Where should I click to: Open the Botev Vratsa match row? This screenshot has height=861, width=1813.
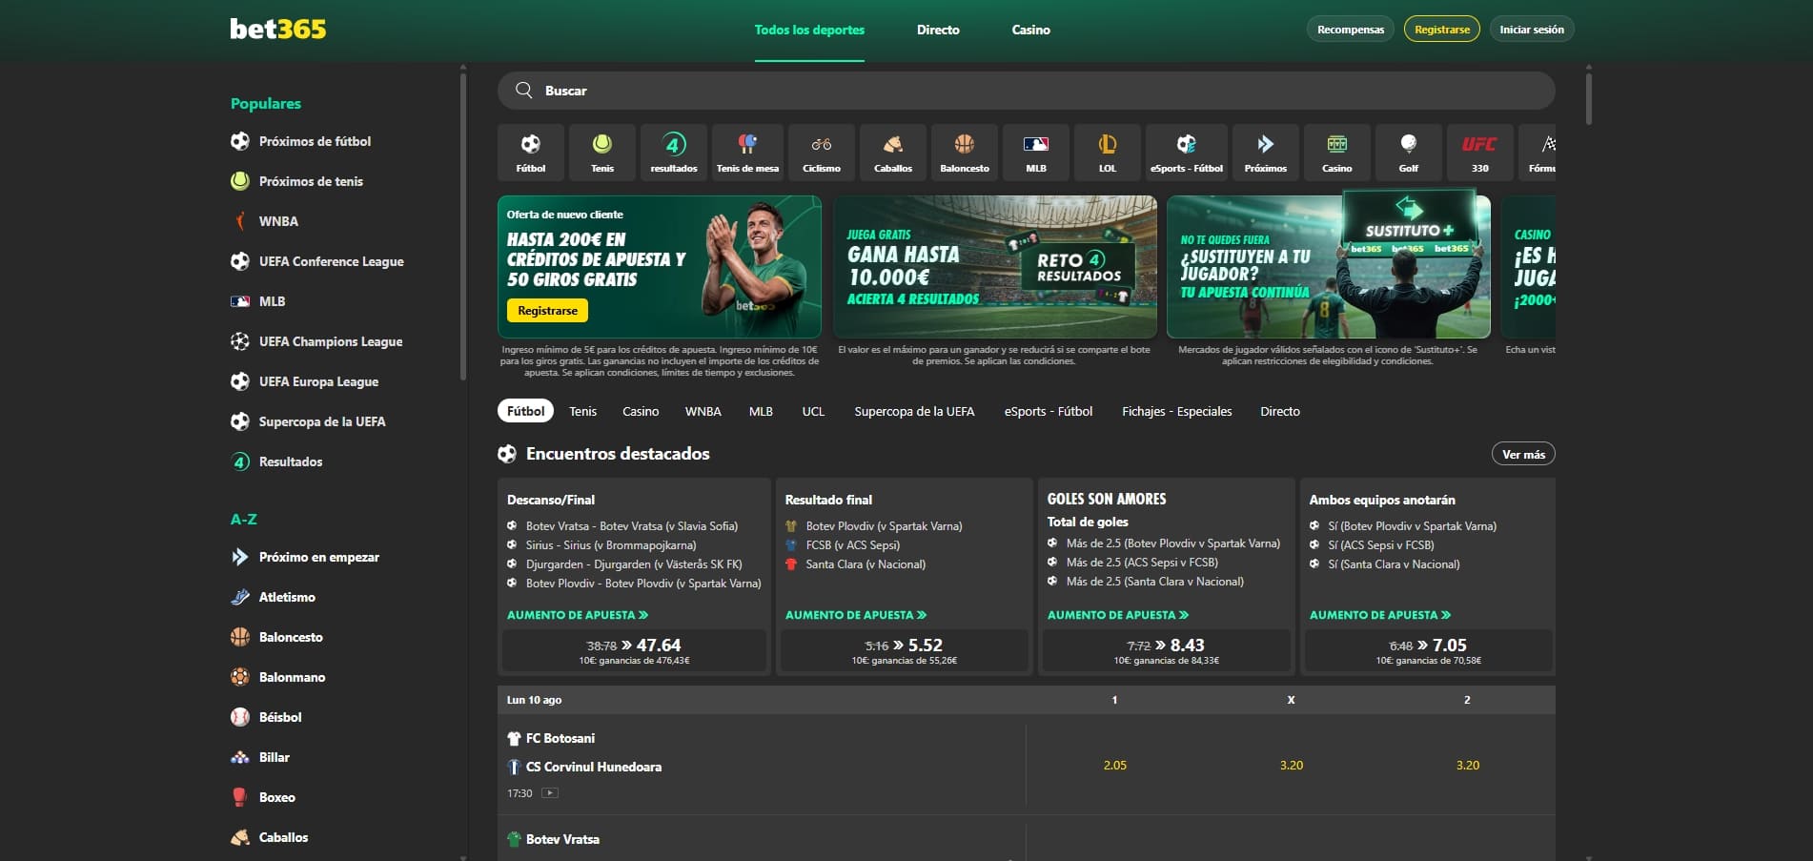[x=761, y=839]
